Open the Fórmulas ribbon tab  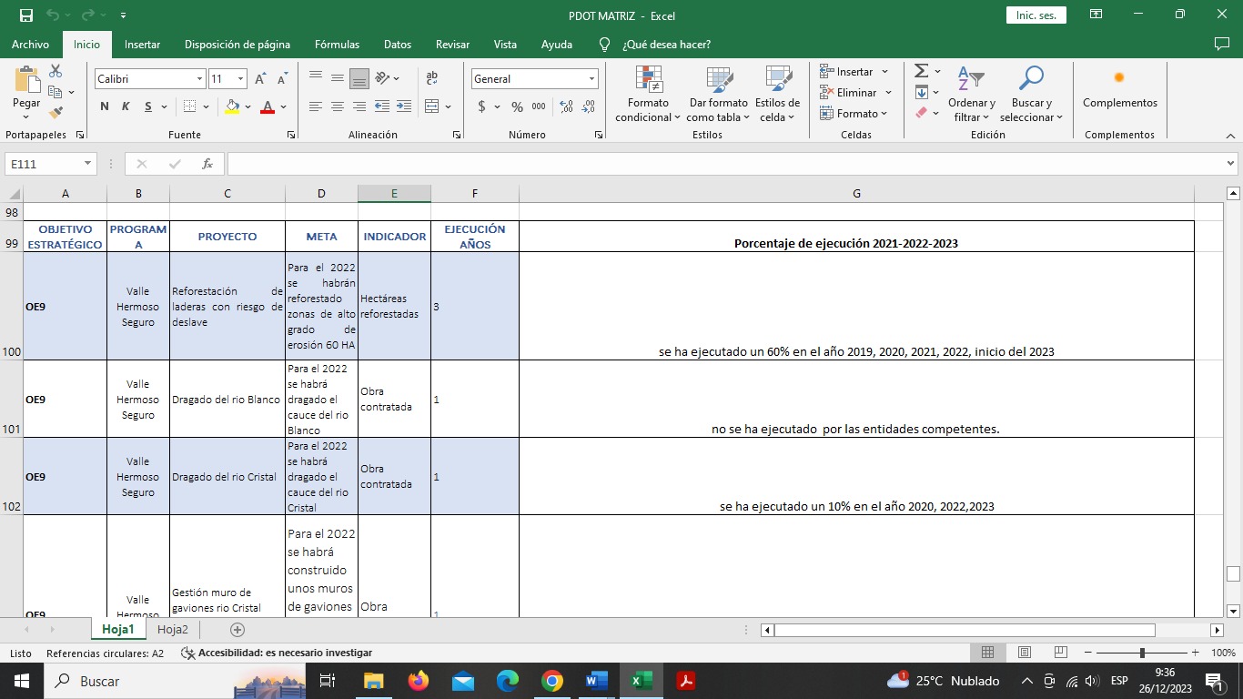tap(337, 45)
